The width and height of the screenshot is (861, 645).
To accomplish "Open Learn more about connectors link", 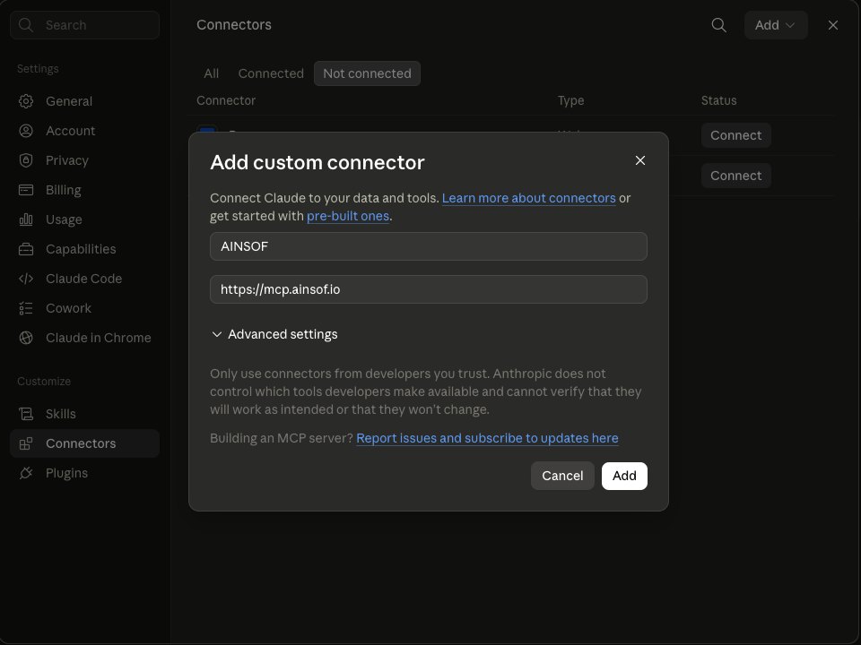I will coord(529,198).
